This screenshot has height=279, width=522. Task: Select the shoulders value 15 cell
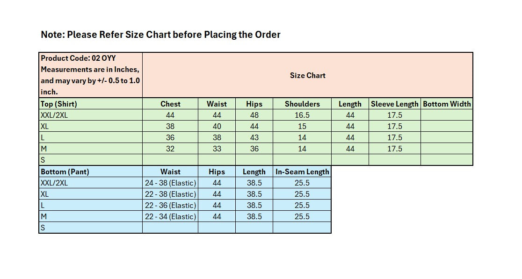302,127
